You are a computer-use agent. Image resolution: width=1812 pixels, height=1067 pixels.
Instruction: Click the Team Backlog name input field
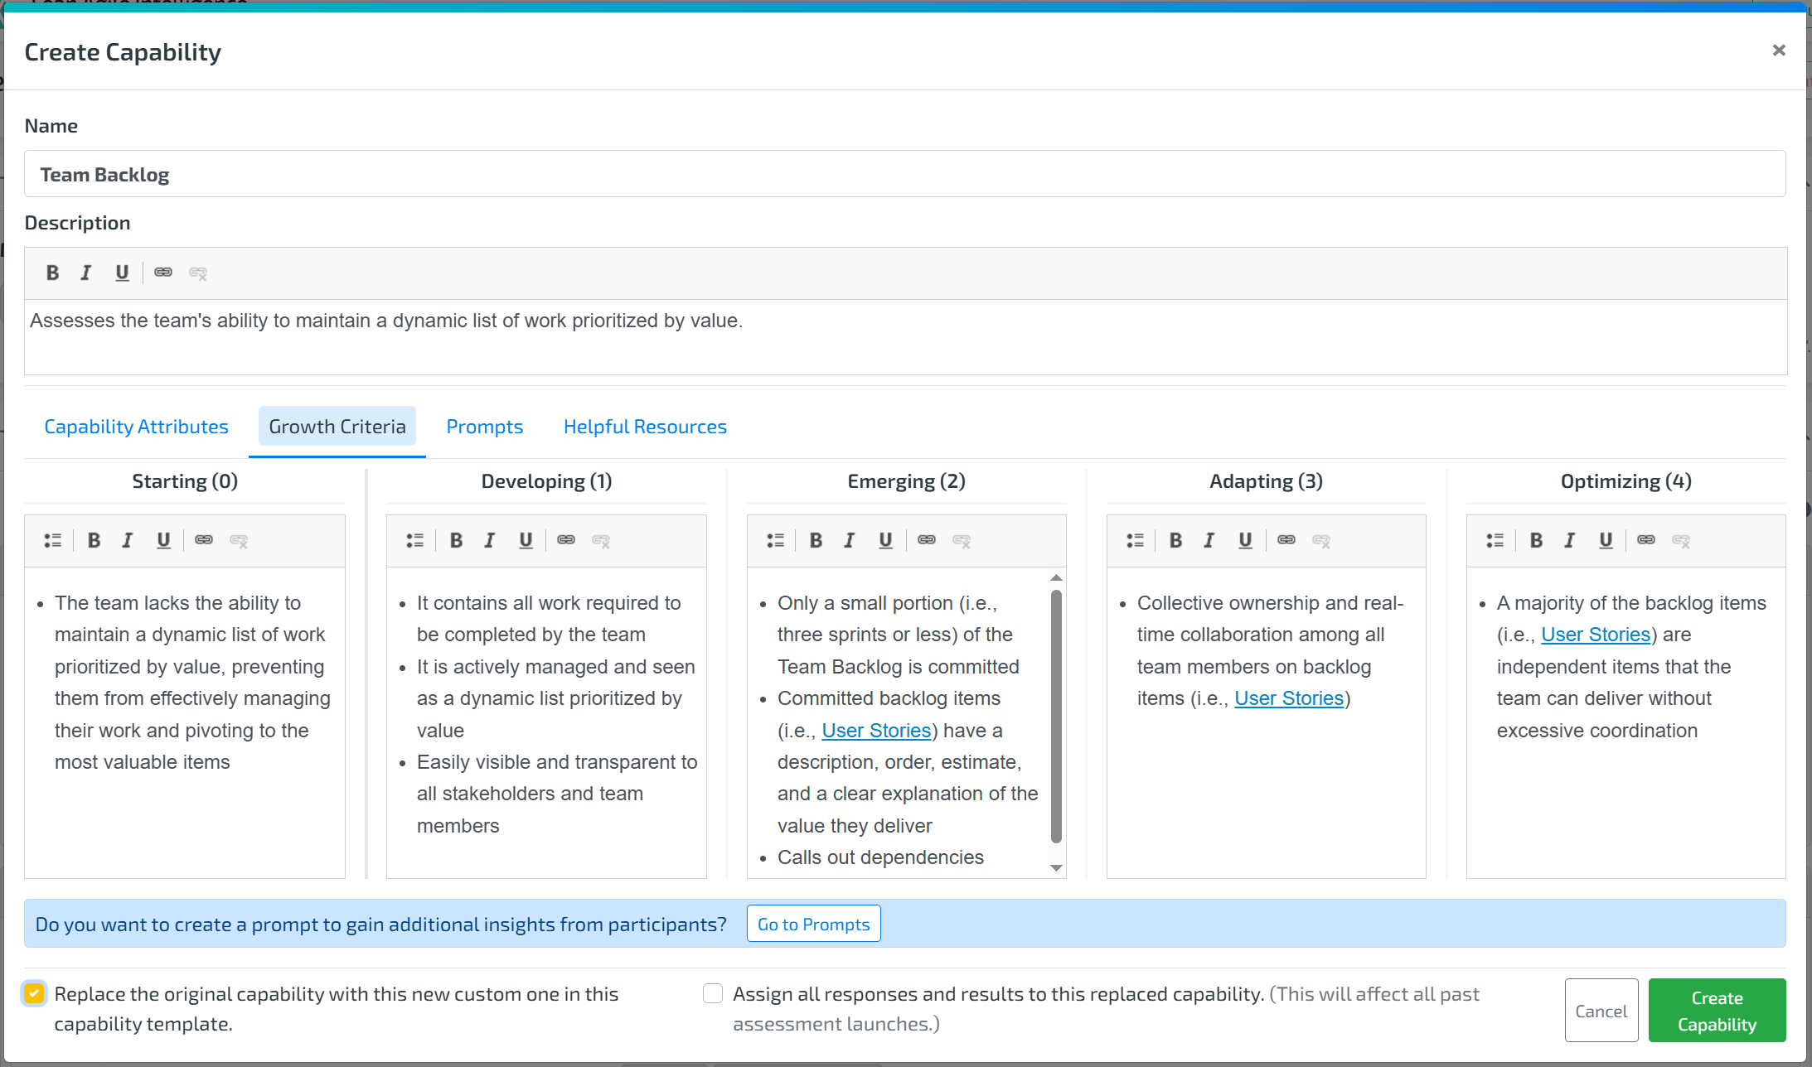(904, 174)
